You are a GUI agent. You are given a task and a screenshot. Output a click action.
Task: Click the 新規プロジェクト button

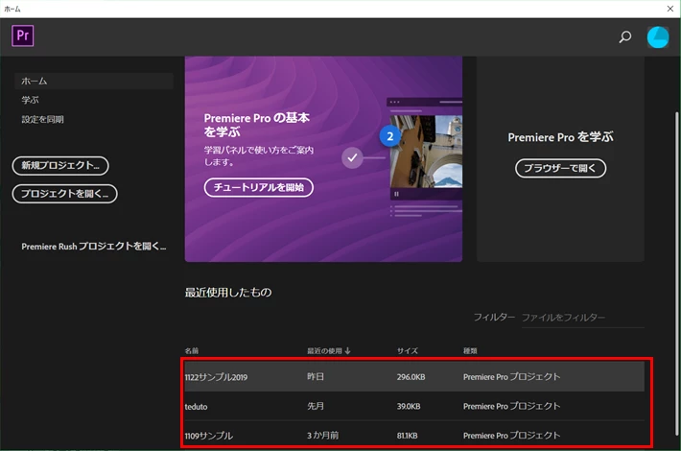click(x=60, y=166)
